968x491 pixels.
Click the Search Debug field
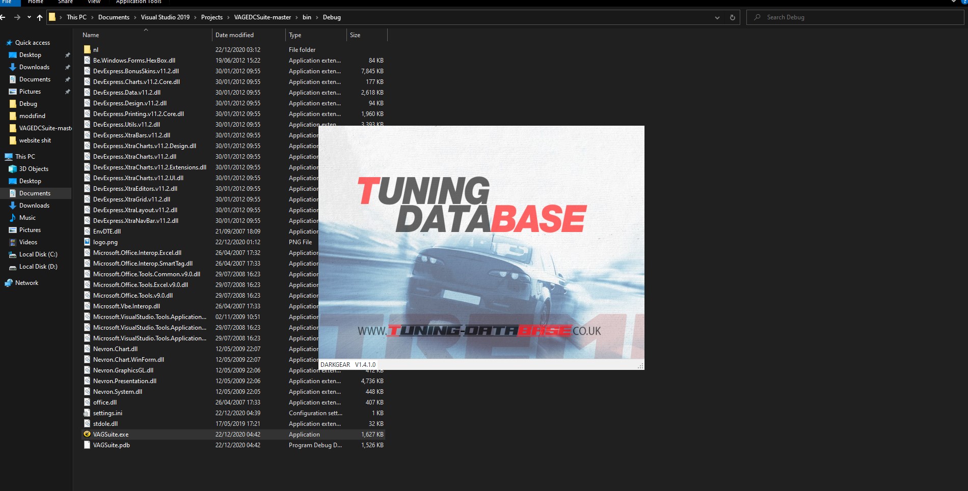856,17
